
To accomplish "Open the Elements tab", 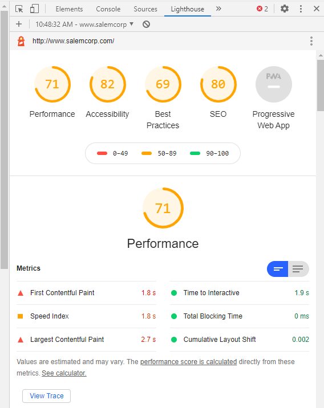I will tap(69, 9).
